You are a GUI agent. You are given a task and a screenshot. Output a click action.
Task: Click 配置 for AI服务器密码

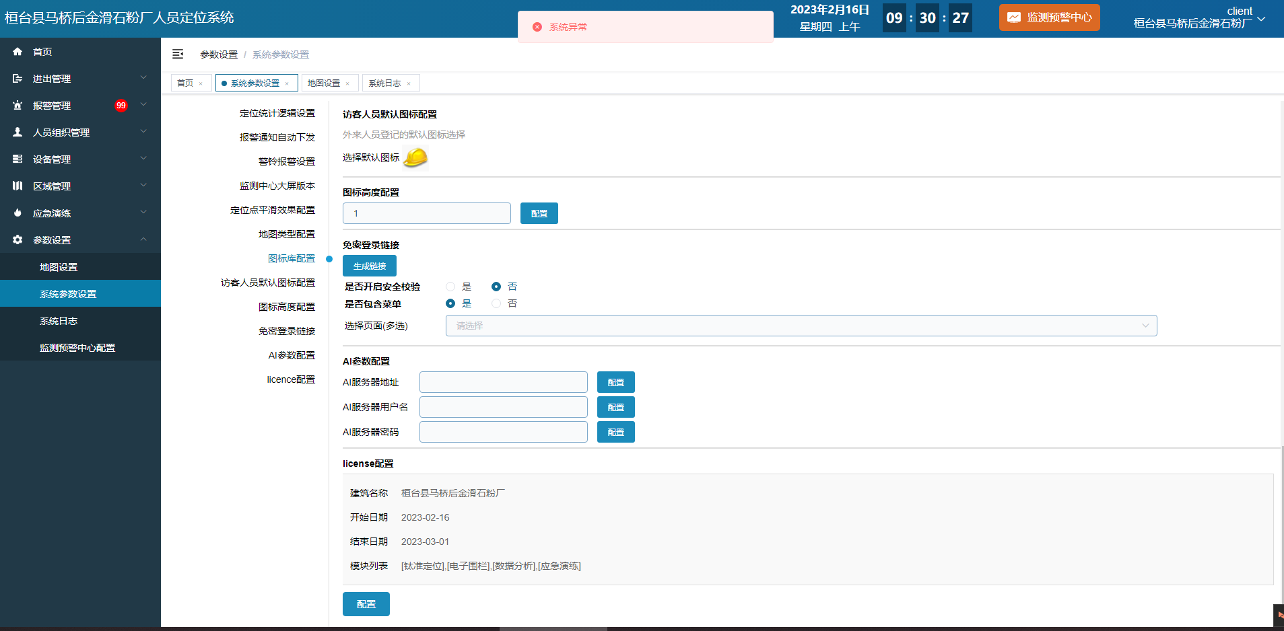pos(616,432)
